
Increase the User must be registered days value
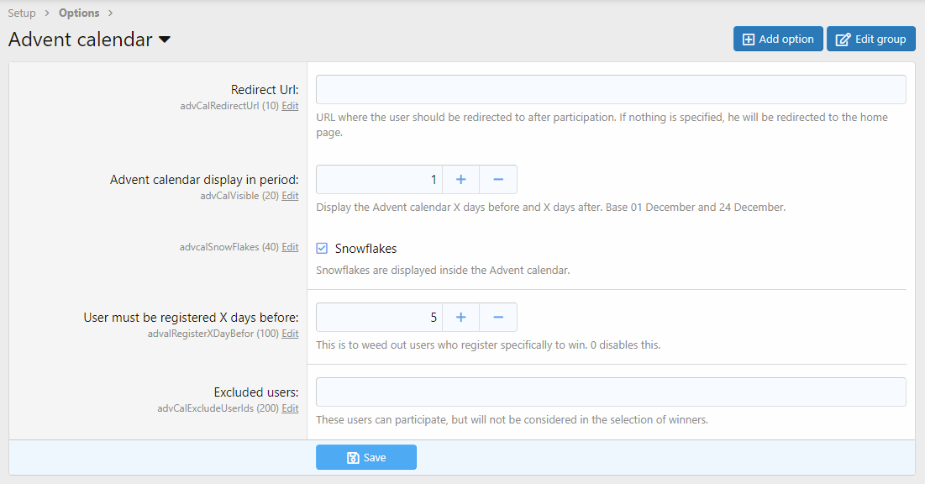pos(460,318)
